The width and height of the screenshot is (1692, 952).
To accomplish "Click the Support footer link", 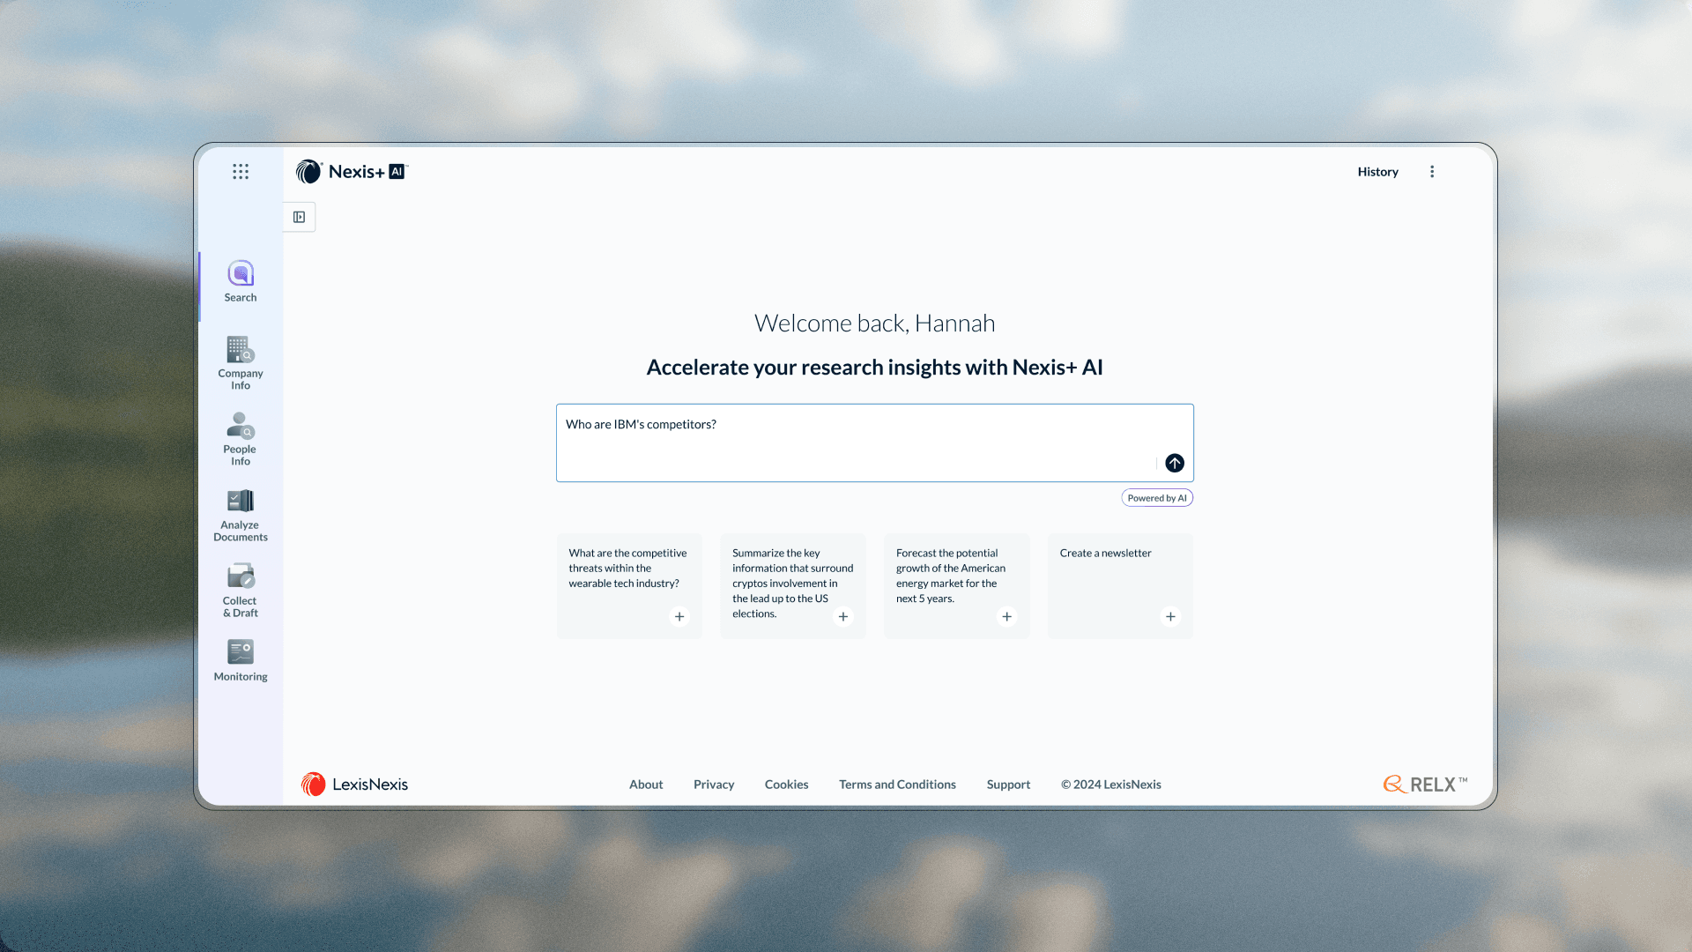I will [1008, 785].
